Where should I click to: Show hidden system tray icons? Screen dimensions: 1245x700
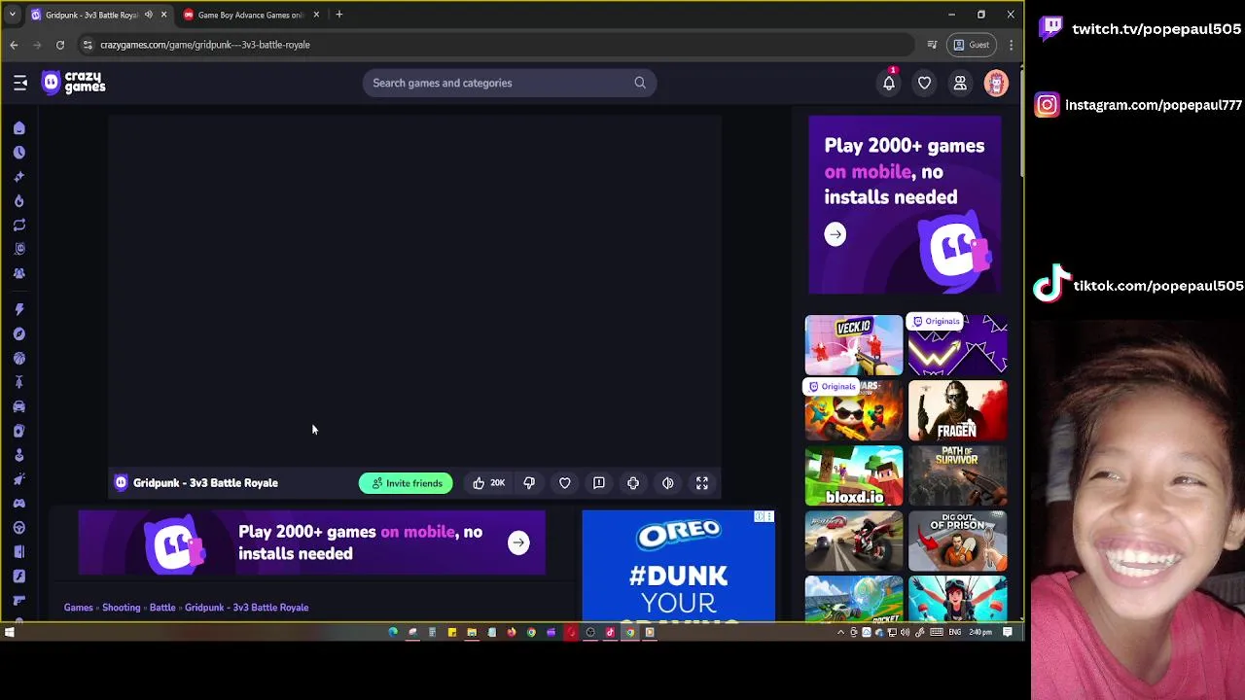click(841, 633)
